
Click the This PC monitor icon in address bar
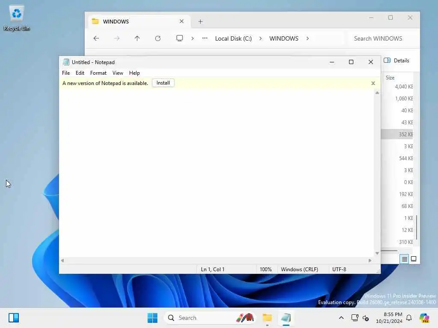[180, 38]
